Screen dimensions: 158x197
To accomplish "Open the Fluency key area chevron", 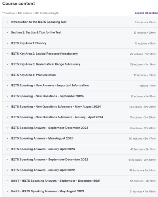I will coord(8,43).
